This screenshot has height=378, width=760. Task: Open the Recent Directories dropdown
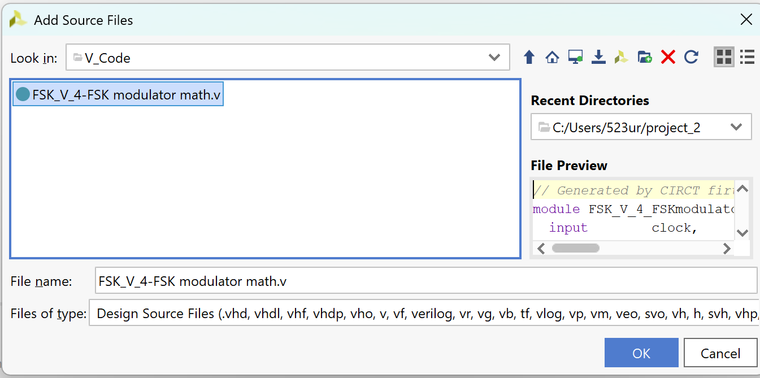point(736,127)
